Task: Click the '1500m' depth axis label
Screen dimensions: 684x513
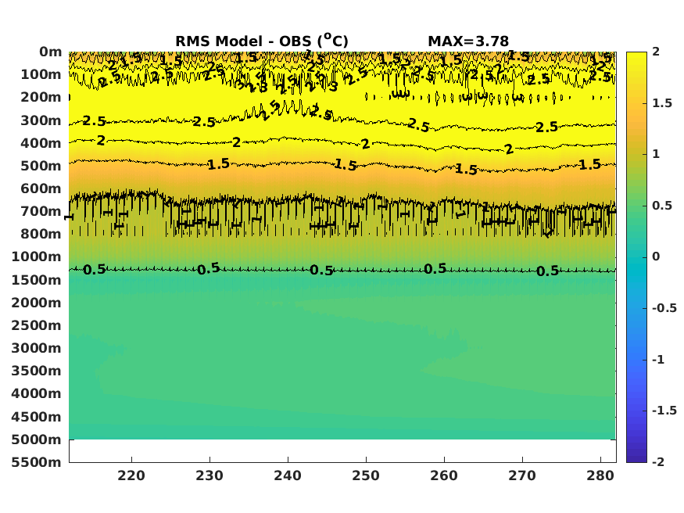Action: (37, 280)
